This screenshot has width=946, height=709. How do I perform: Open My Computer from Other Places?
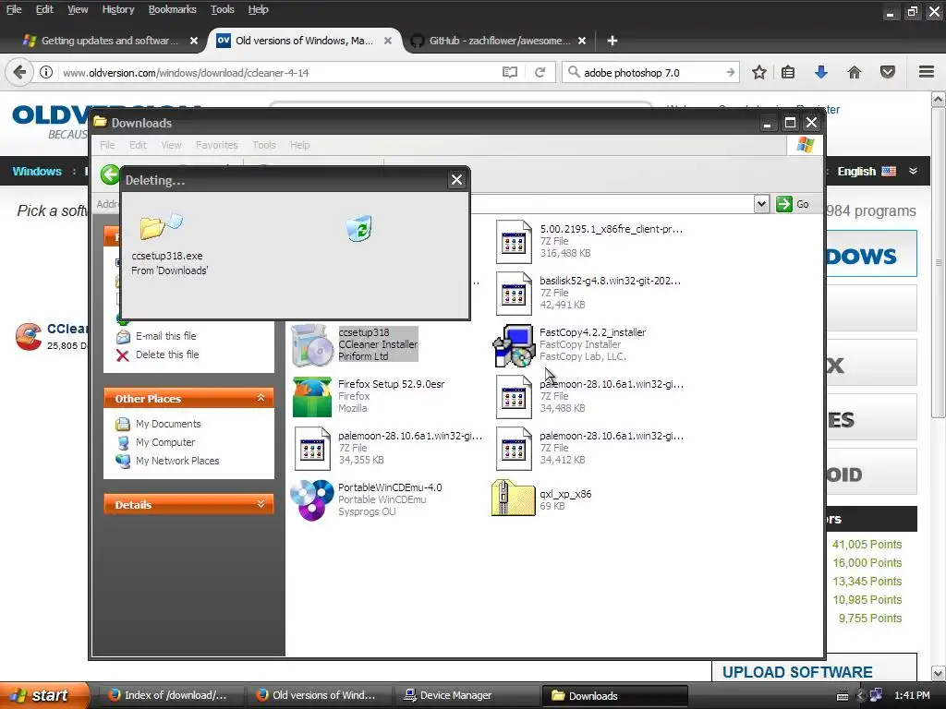point(164,442)
